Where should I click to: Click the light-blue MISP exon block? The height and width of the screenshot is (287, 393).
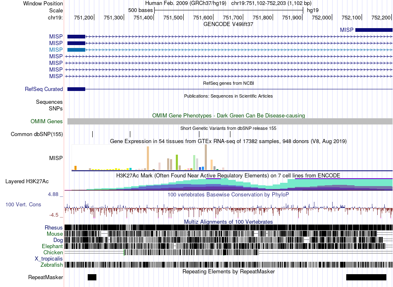point(77,50)
